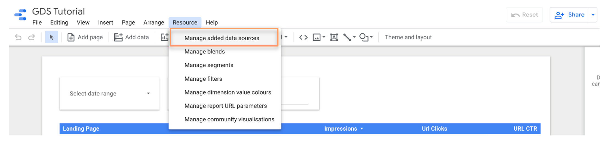Click the redo arrow icon

(32, 37)
